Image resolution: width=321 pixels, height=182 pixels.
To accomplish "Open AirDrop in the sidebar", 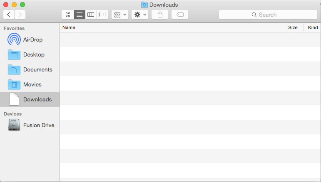I will (x=30, y=39).
